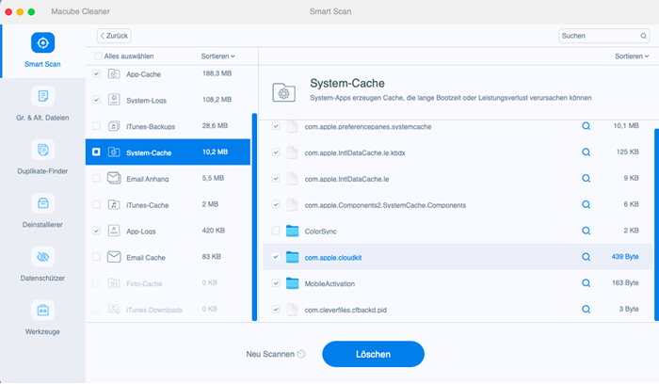Uncheck the System-Logs checkbox

[96, 100]
